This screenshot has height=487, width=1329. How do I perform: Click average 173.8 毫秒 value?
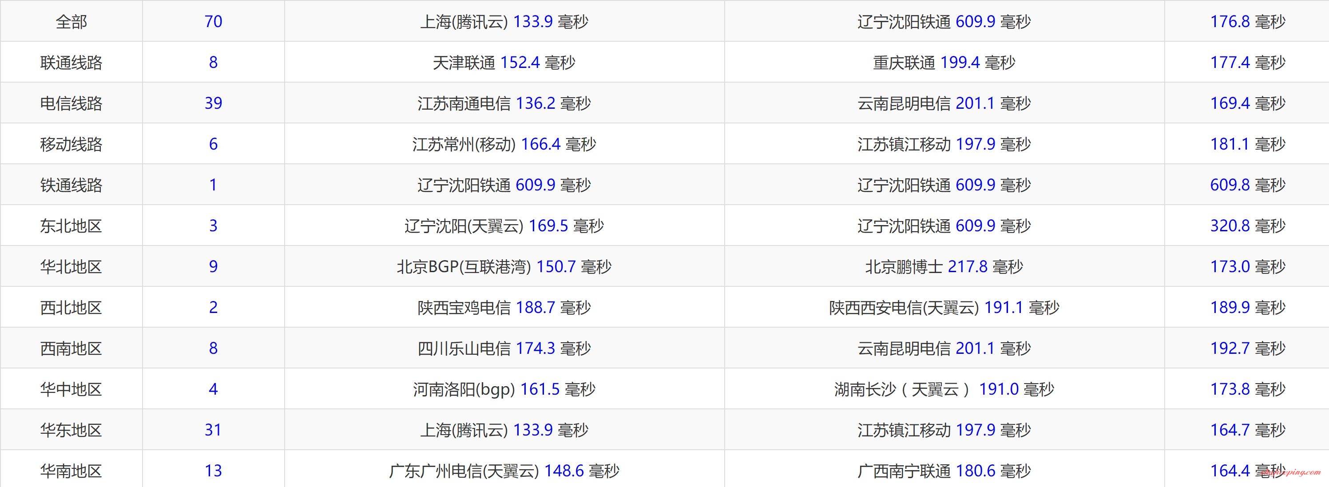click(x=1247, y=389)
